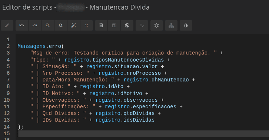The width and height of the screenshot is (269, 140).
Task: Click the globe publish icon
Action: pyautogui.click(x=127, y=25)
